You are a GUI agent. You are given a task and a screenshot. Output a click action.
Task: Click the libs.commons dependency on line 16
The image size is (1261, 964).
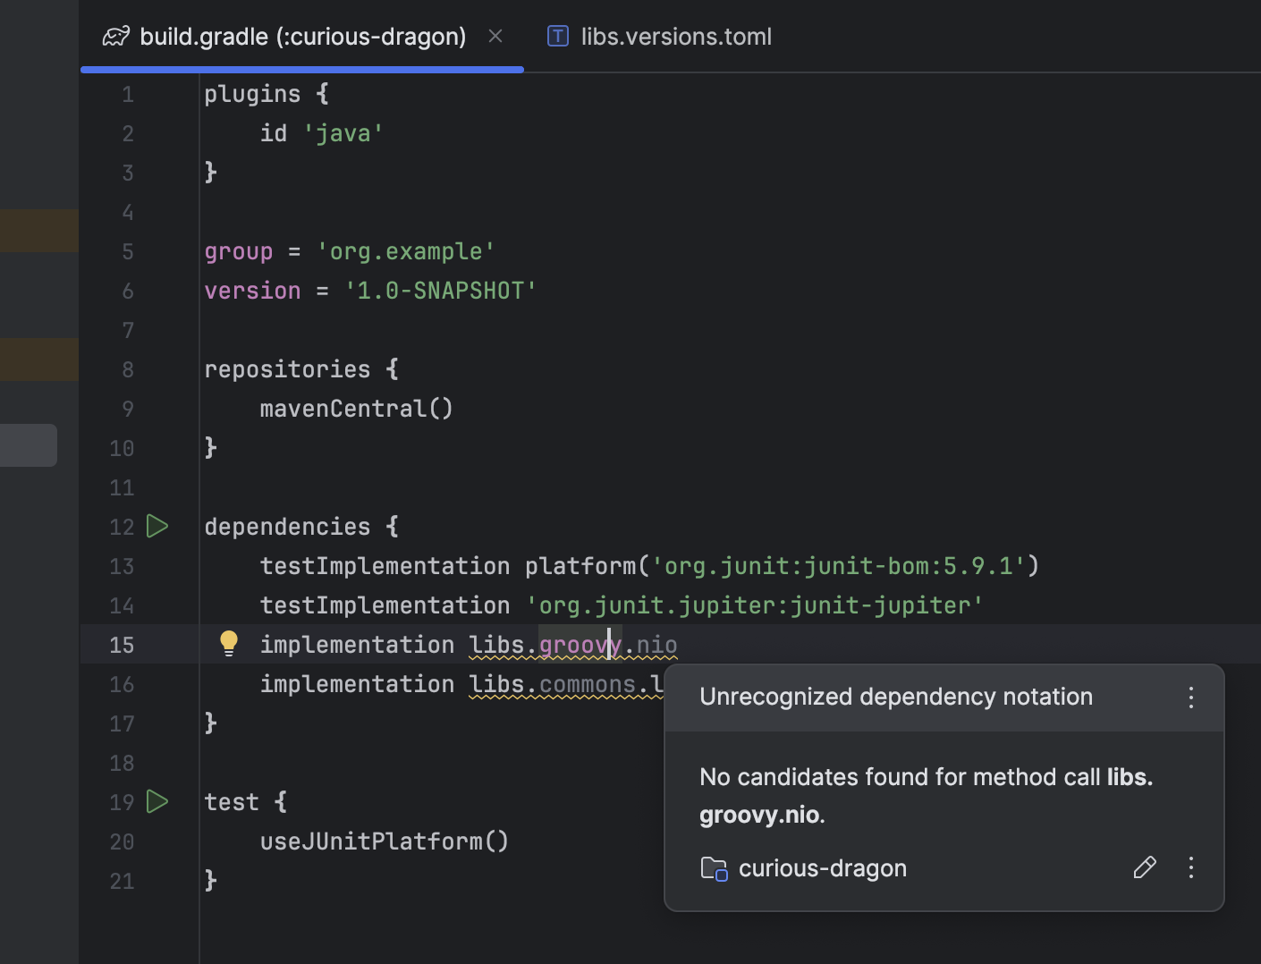pyautogui.click(x=565, y=684)
